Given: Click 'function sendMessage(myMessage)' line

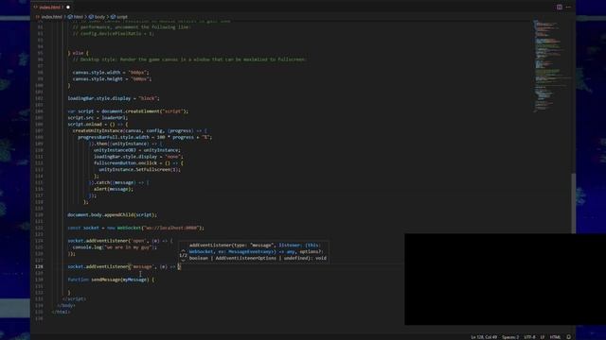Looking at the screenshot, I should pos(111,280).
